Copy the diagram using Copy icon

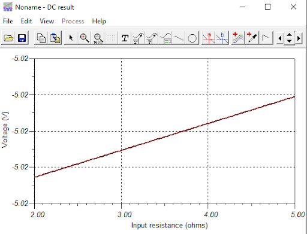[41, 38]
